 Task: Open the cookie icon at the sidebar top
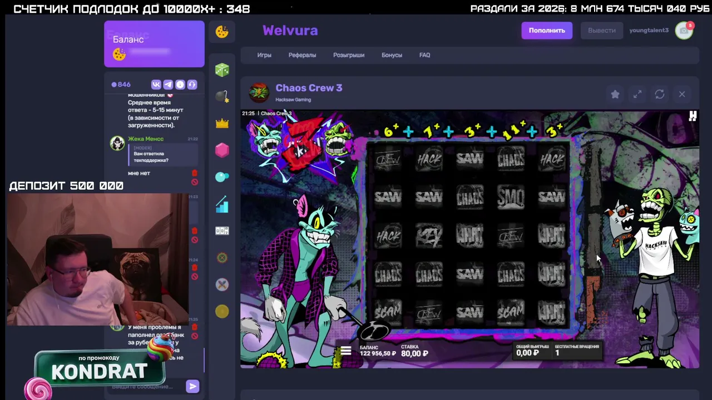(222, 32)
